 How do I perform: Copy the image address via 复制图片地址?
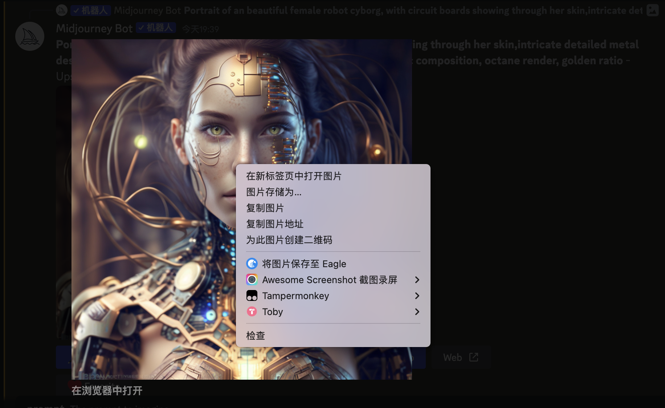tap(333, 224)
